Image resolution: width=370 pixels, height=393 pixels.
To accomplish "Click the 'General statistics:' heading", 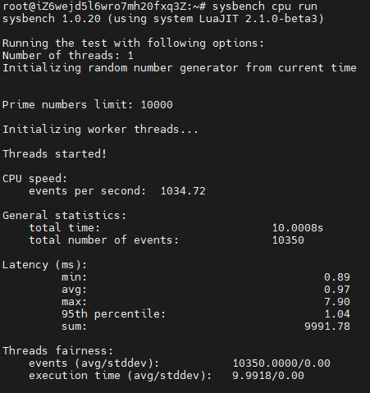I will [64, 216].
